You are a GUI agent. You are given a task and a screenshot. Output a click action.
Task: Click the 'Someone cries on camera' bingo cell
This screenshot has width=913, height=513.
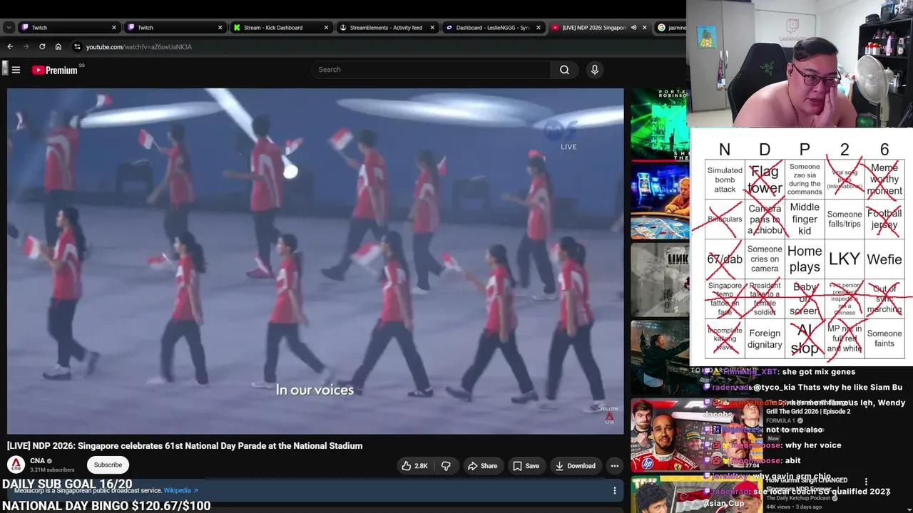pos(765,259)
